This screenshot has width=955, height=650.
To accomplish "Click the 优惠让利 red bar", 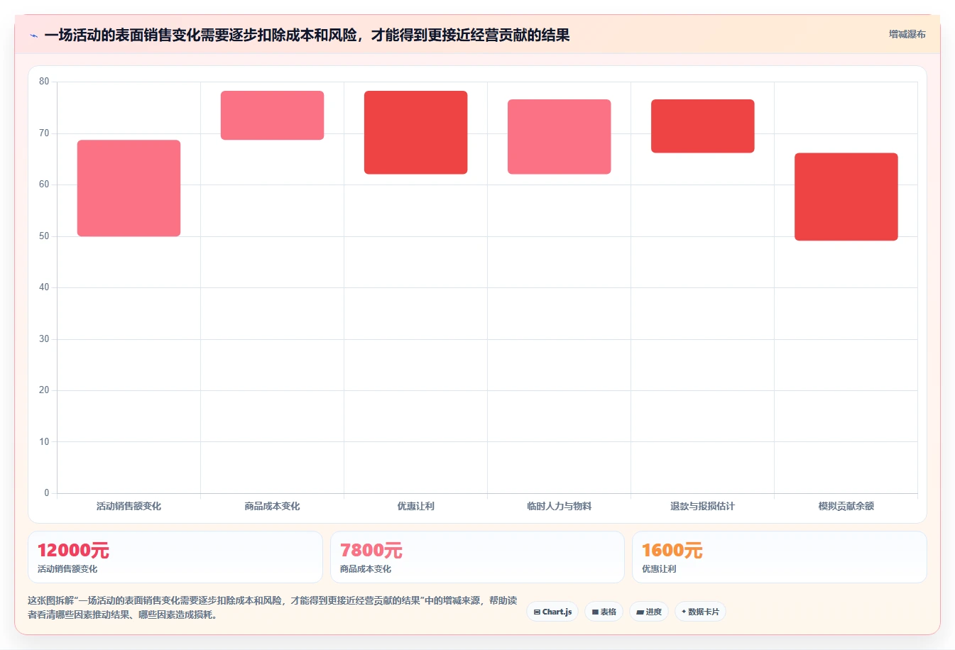I will click(x=415, y=132).
